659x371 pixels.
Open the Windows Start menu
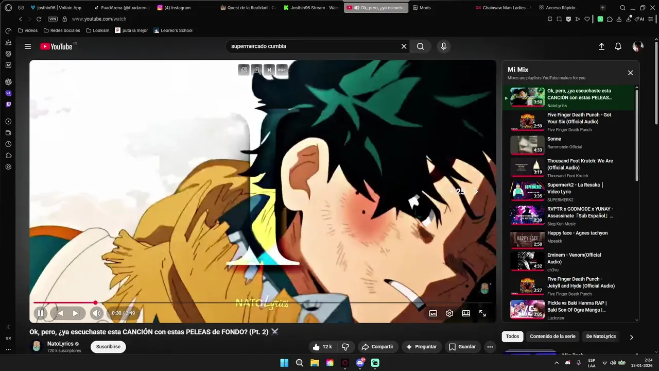(x=284, y=363)
